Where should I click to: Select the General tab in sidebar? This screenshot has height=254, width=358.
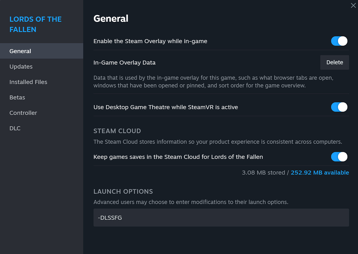pyautogui.click(x=20, y=51)
